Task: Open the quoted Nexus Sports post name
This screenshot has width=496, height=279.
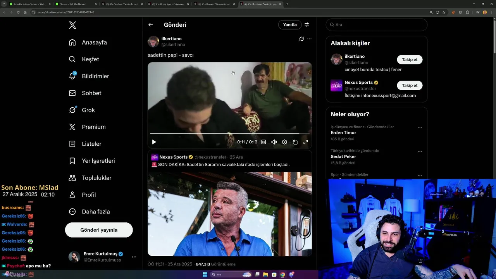Action: pos(174,157)
